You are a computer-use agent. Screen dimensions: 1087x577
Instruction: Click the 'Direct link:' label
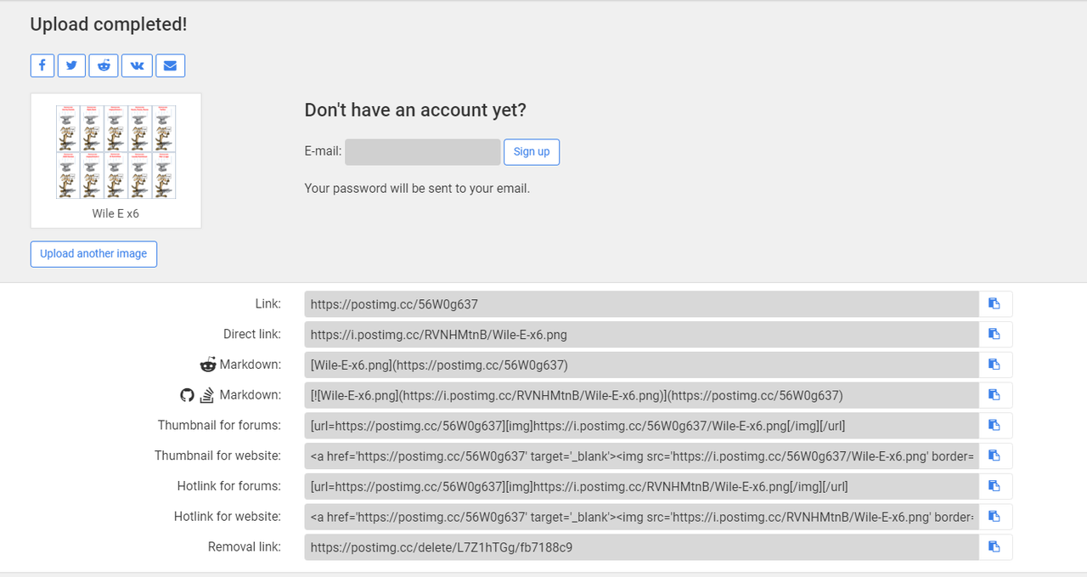252,334
